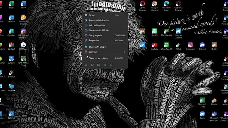Select the Outlook desktop icon

click(11, 18)
